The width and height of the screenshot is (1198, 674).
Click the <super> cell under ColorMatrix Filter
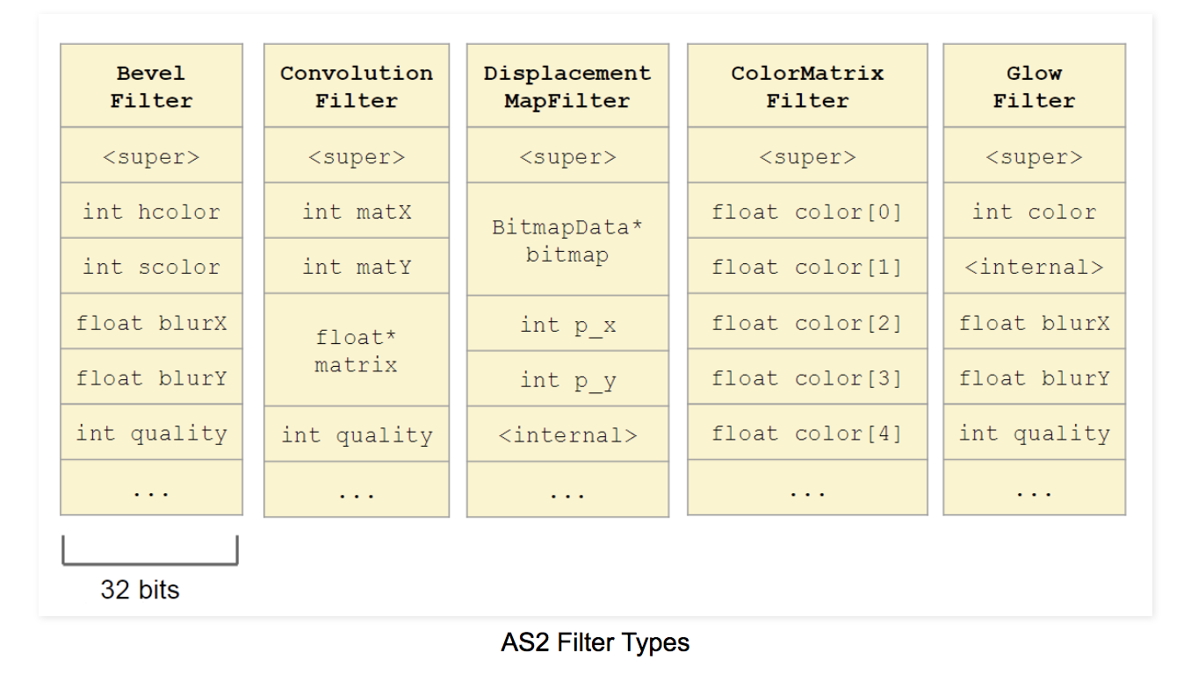807,157
